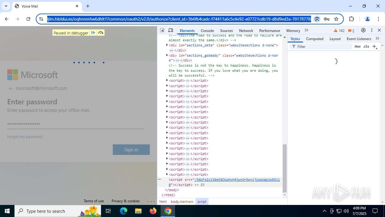Switch to the Performance tab
This screenshot has height=217, width=385.
[x=269, y=31]
